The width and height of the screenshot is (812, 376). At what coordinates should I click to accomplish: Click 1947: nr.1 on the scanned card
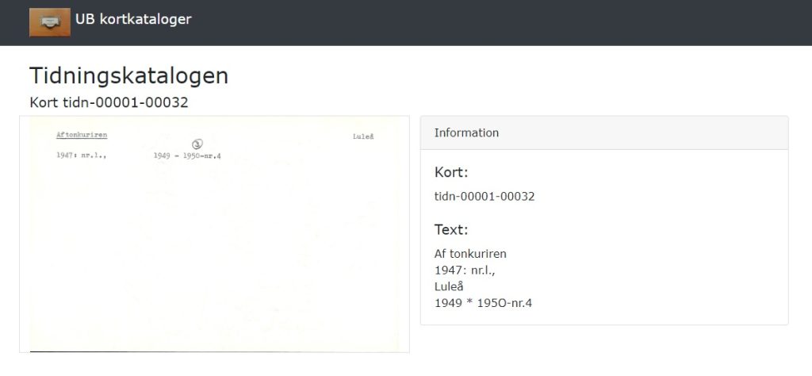coord(82,155)
